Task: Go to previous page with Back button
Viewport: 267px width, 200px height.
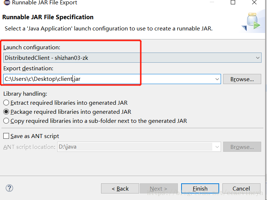Action: click(120, 188)
